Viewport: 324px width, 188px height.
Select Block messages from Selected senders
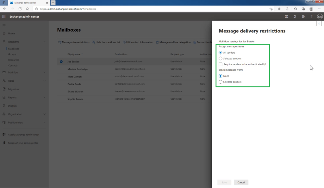(221, 82)
